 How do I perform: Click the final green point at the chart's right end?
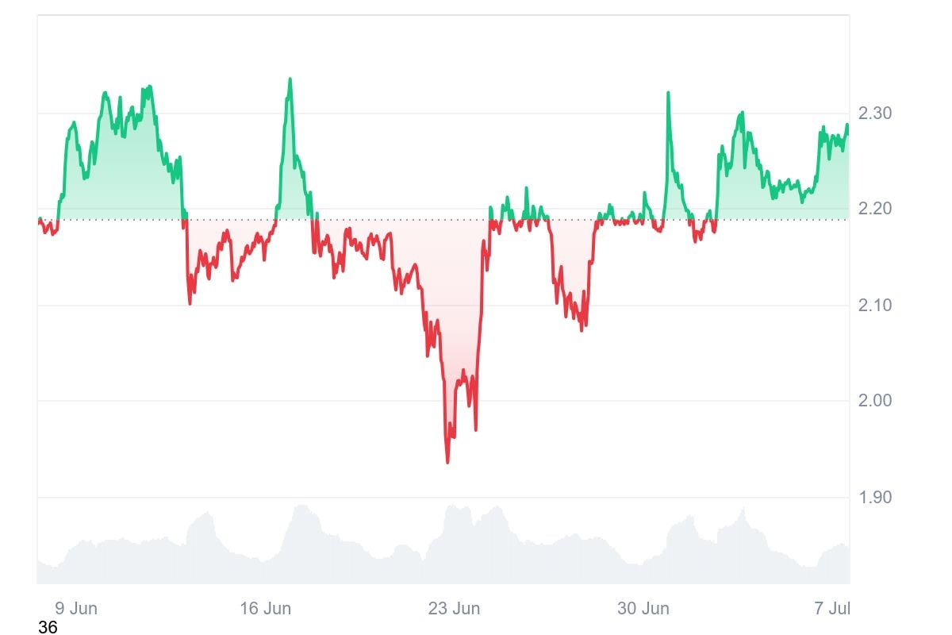[x=847, y=125]
